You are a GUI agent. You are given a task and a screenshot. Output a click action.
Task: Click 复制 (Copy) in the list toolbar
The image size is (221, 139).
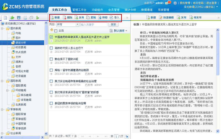click(91, 18)
